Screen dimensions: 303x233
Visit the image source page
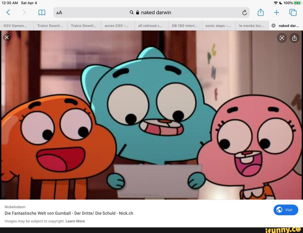286,210
